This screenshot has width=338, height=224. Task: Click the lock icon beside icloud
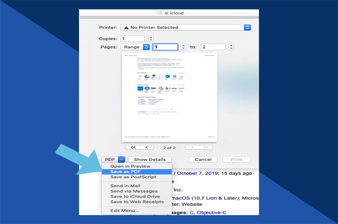pos(166,13)
